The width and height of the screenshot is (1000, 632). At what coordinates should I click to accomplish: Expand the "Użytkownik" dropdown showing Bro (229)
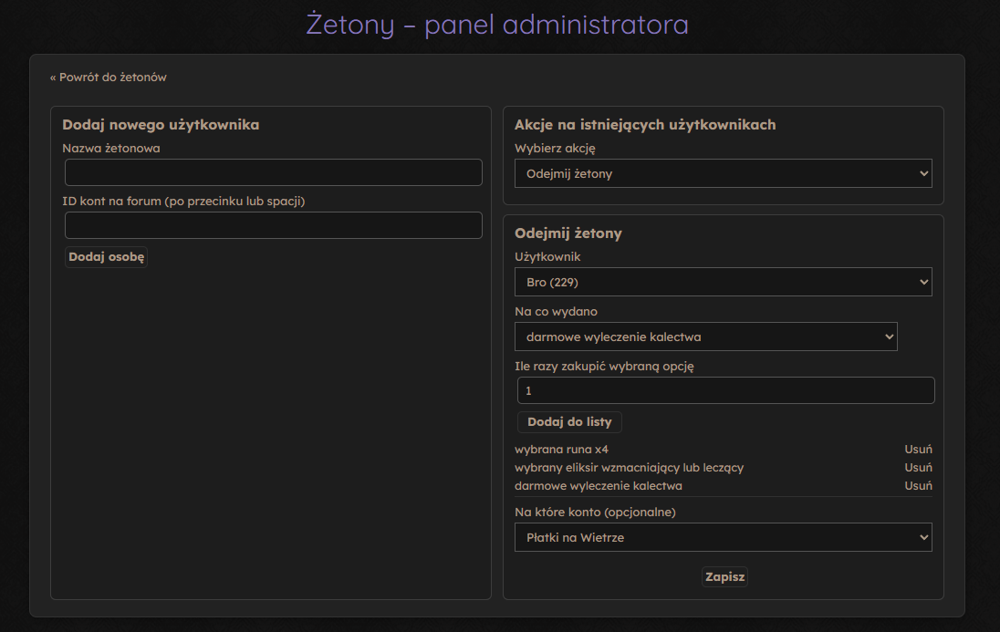tap(723, 282)
